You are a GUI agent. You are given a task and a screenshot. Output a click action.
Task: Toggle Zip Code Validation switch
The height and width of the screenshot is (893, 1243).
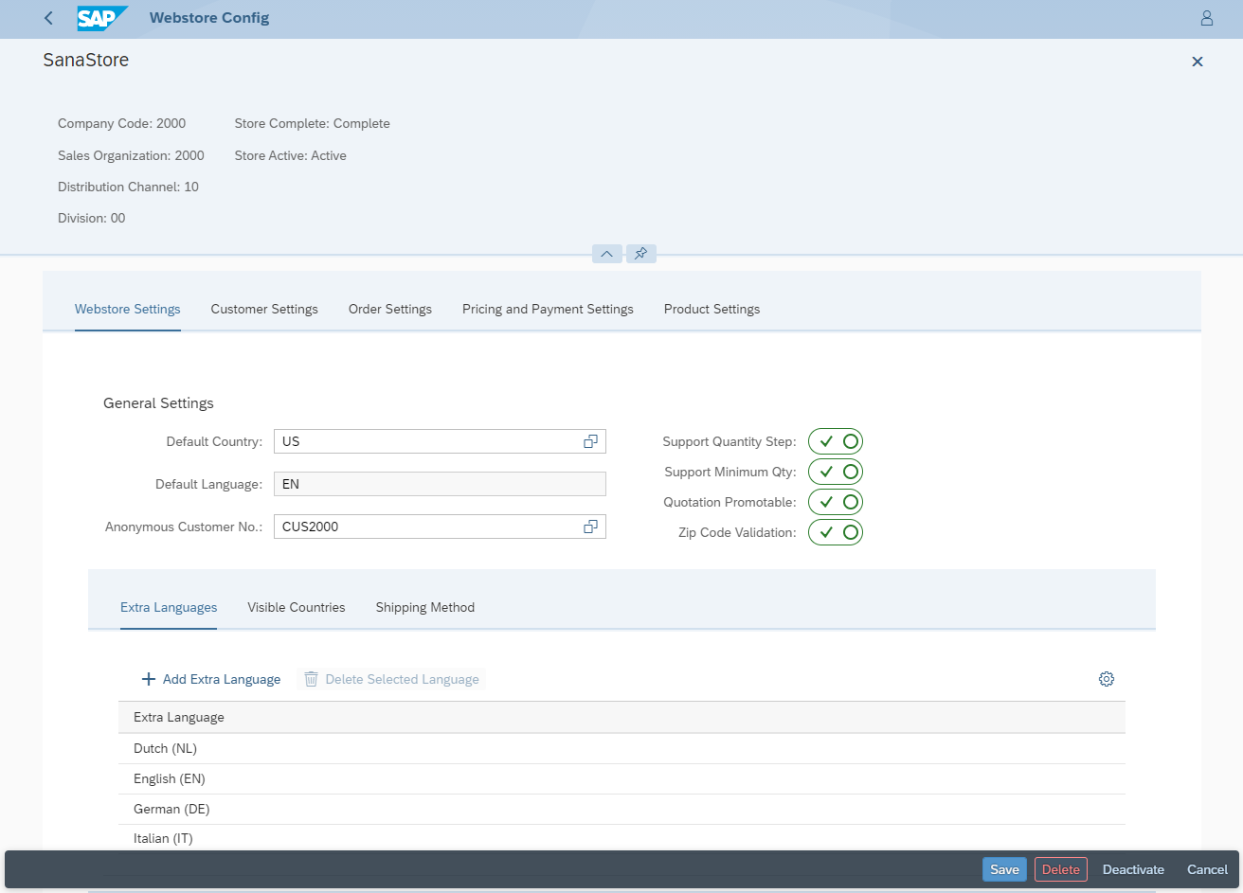click(x=836, y=532)
